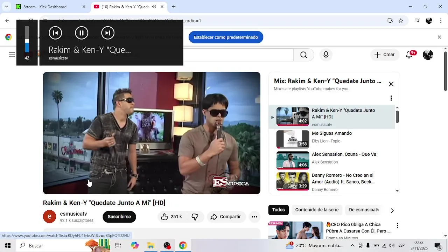Viewport: 448px width, 252px height.
Task: Install app icon in address bar
Action: click(390, 21)
